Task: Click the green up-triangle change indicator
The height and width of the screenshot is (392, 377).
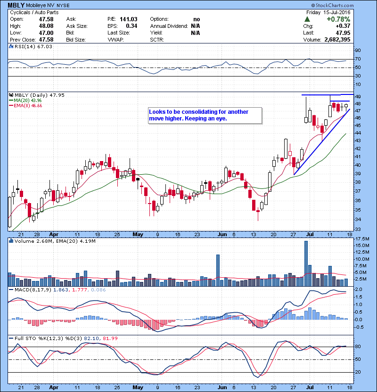Action: click(x=307, y=19)
